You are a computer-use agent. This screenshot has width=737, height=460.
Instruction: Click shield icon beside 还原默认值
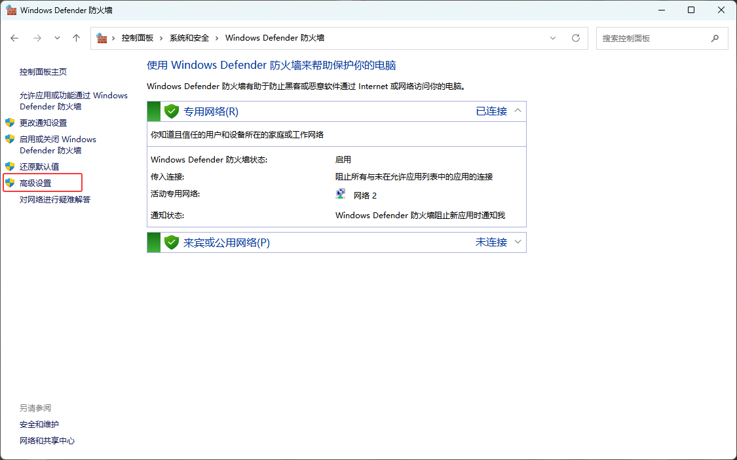pyautogui.click(x=10, y=166)
